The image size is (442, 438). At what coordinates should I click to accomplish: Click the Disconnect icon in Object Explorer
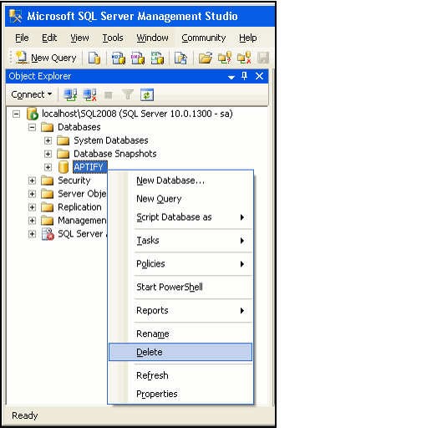89,94
